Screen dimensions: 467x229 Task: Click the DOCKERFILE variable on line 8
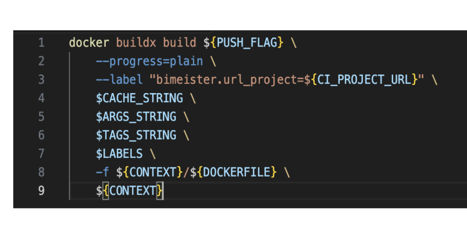(237, 172)
